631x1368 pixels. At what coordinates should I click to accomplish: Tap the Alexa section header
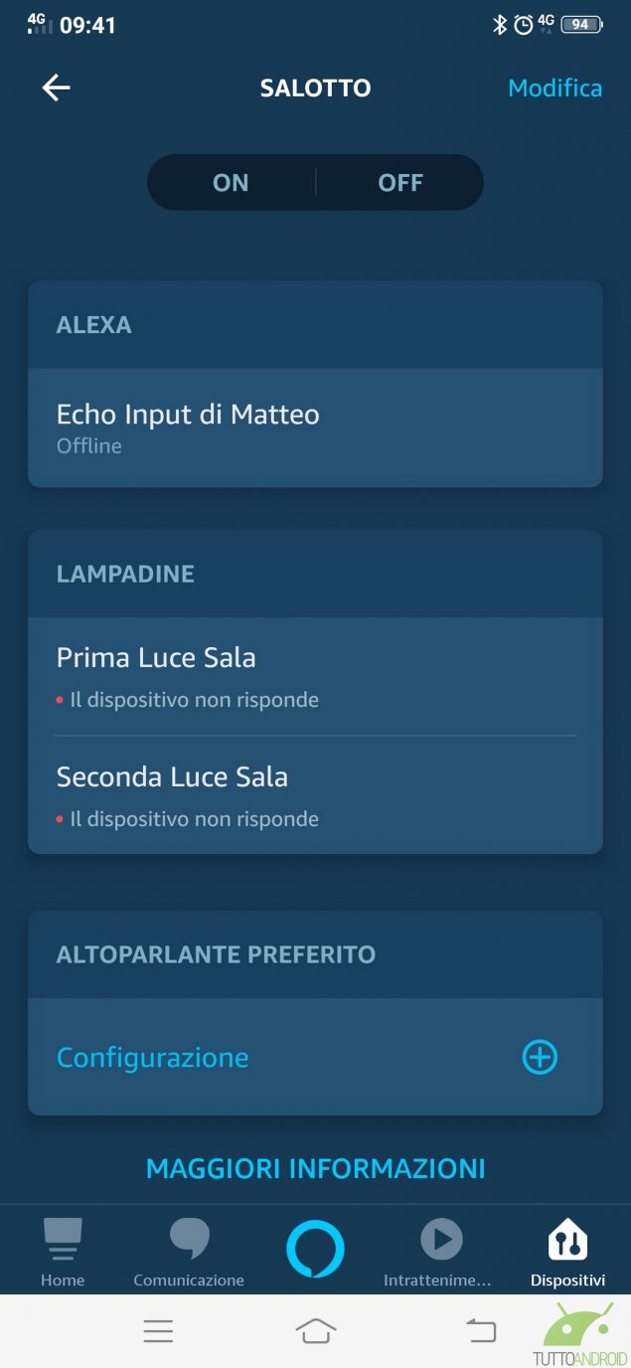coord(94,325)
